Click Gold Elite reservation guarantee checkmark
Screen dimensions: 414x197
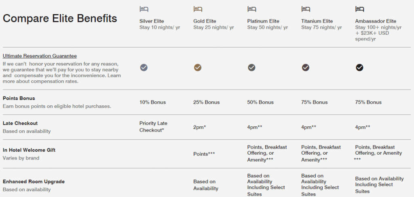click(198, 67)
